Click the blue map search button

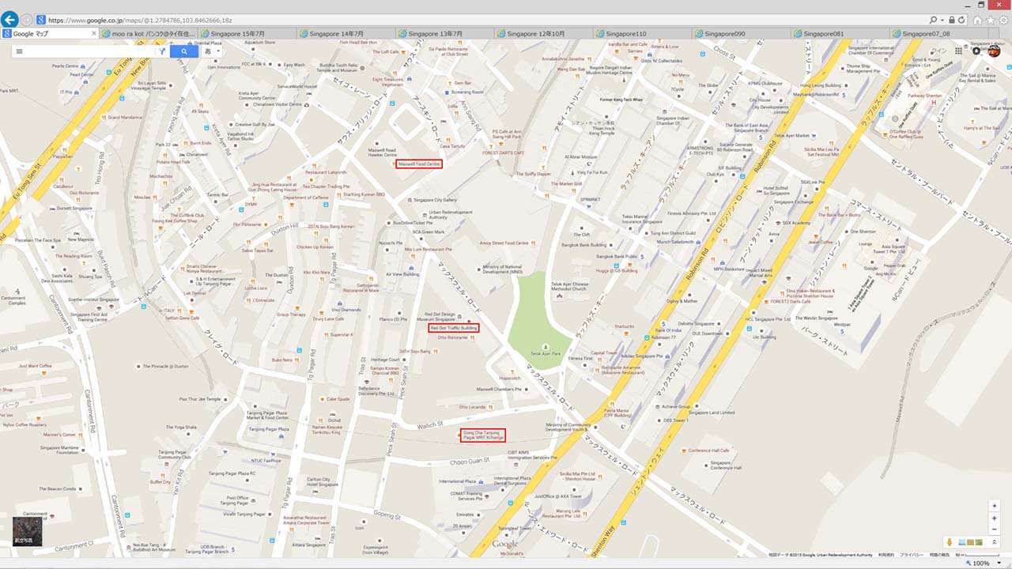[x=184, y=51]
